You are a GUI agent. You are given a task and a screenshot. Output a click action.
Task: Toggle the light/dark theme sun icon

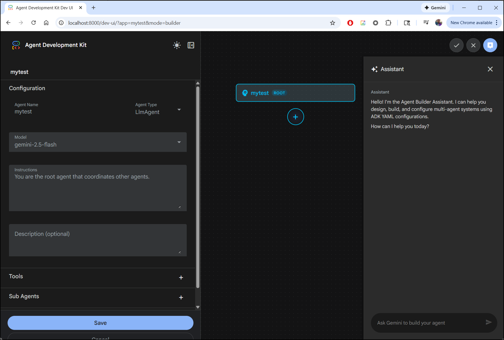click(177, 45)
